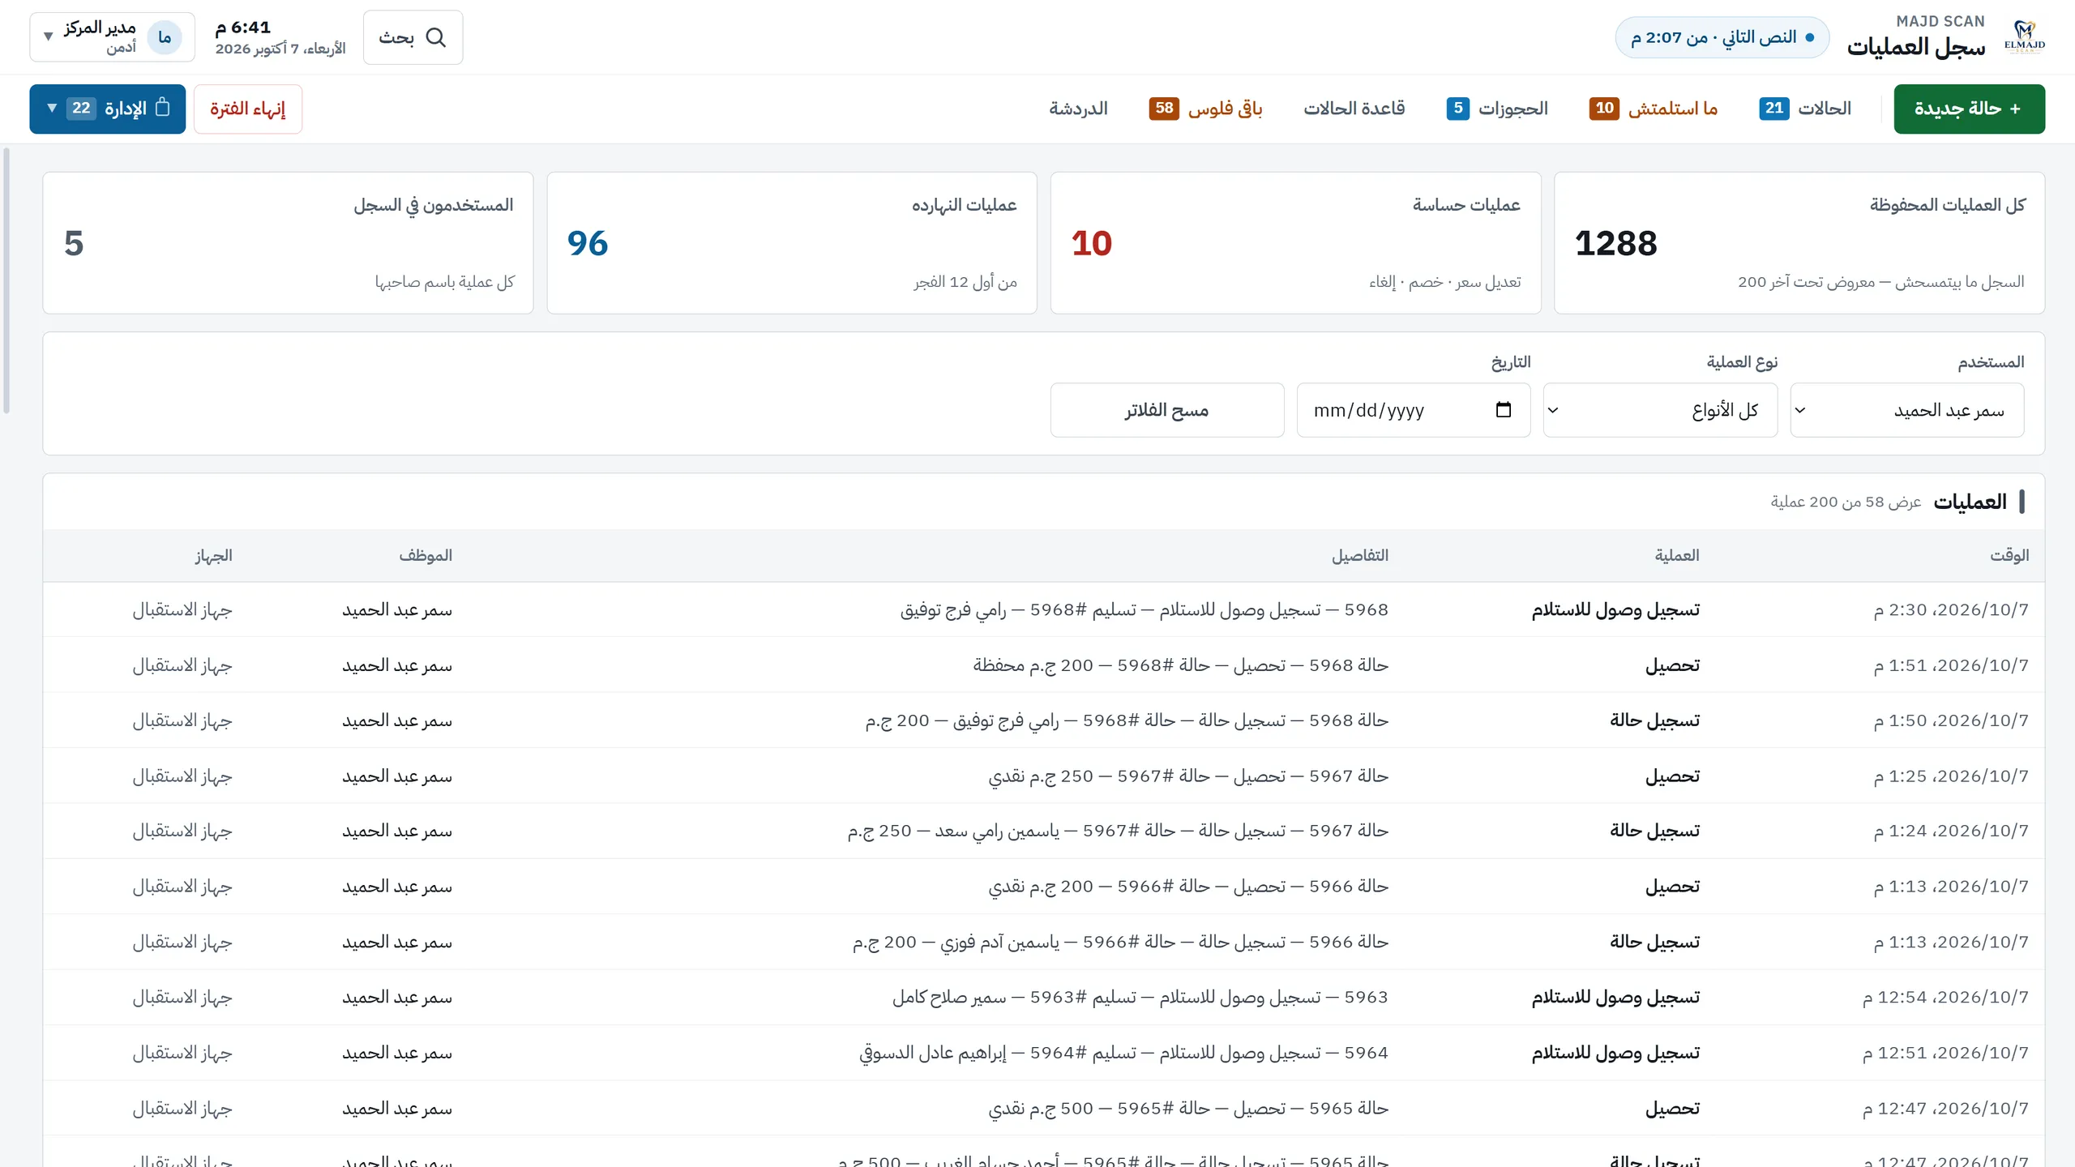Click the إنهاء الفترة button
Viewport: 2075px width, 1167px height.
click(248, 109)
